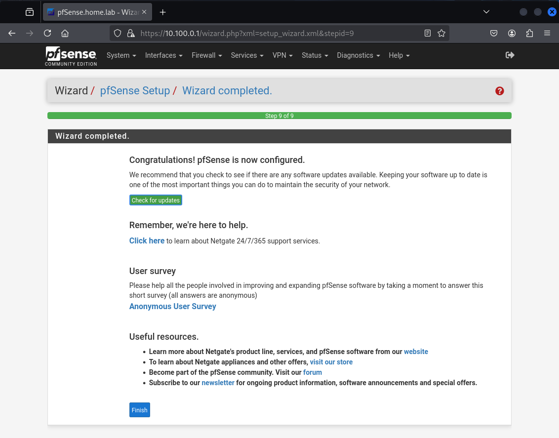Toggle reader view icon in address bar
559x438 pixels.
pos(428,33)
